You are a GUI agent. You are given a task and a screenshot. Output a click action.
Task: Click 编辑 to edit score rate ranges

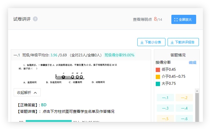coord(192,62)
